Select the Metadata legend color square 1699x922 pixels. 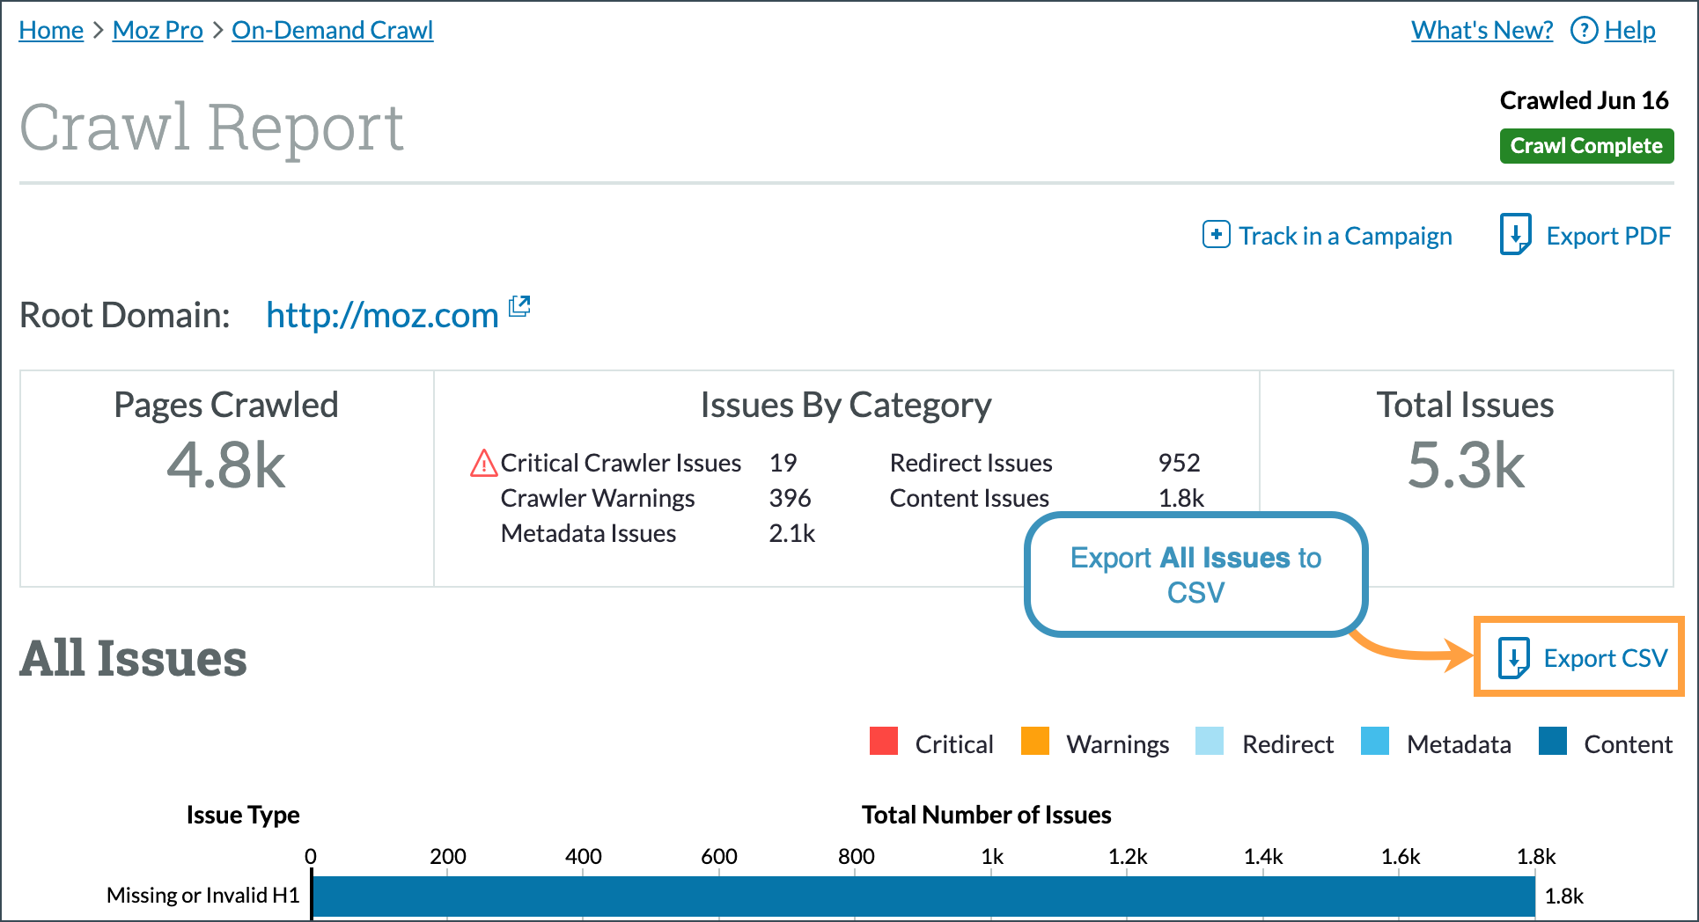tap(1375, 743)
